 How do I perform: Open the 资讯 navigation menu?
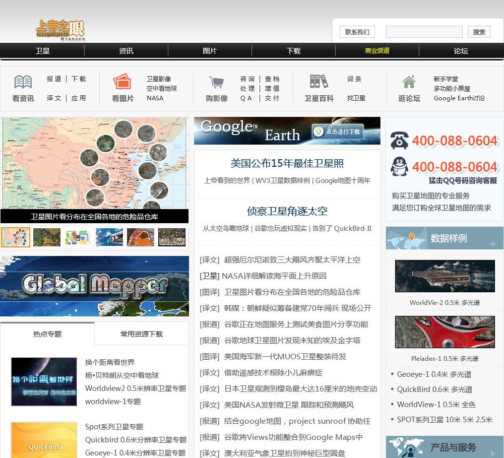(126, 51)
